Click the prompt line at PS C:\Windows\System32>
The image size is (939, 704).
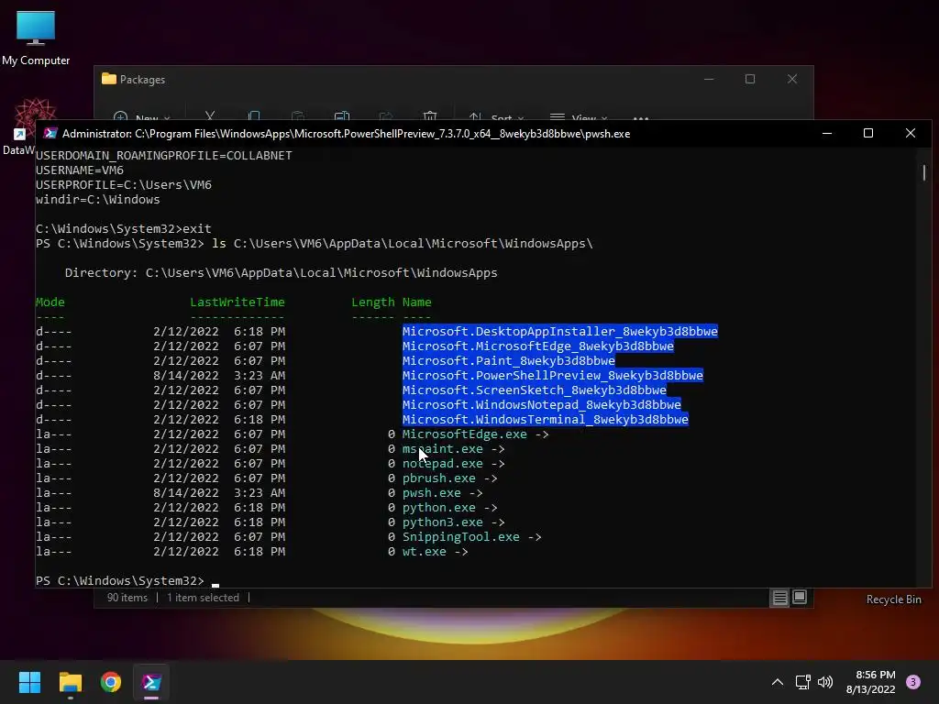[120, 580]
